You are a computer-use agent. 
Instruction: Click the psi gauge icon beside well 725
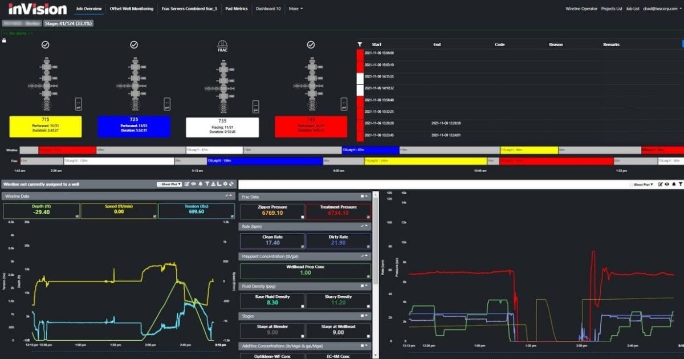[x=167, y=104]
